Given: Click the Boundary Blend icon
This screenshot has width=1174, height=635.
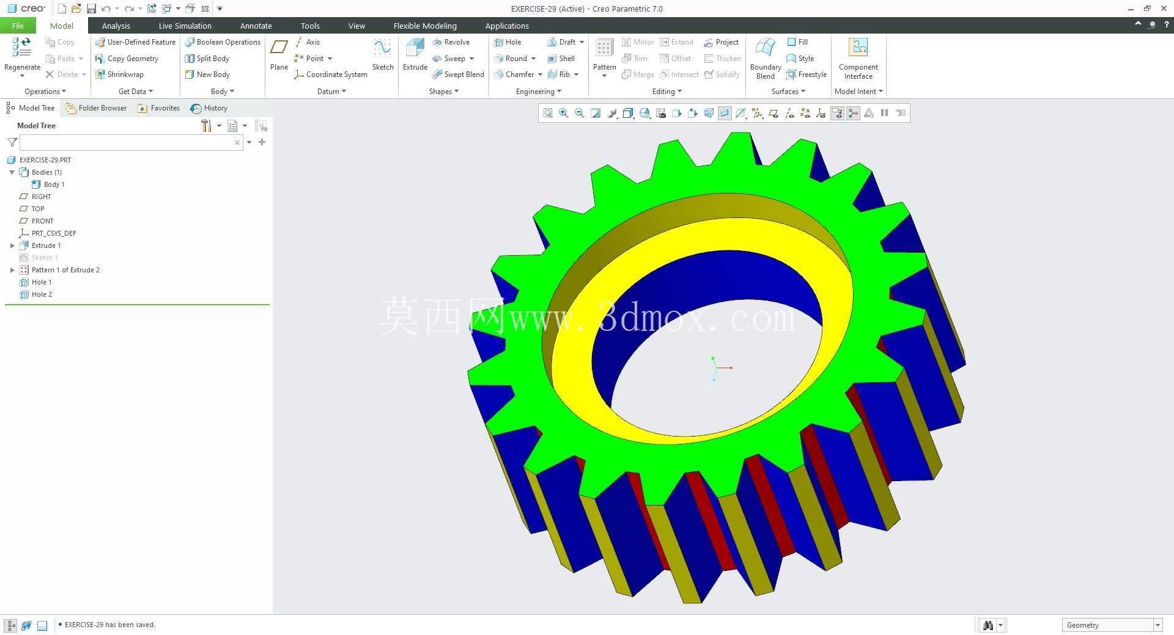Looking at the screenshot, I should pyautogui.click(x=765, y=48).
